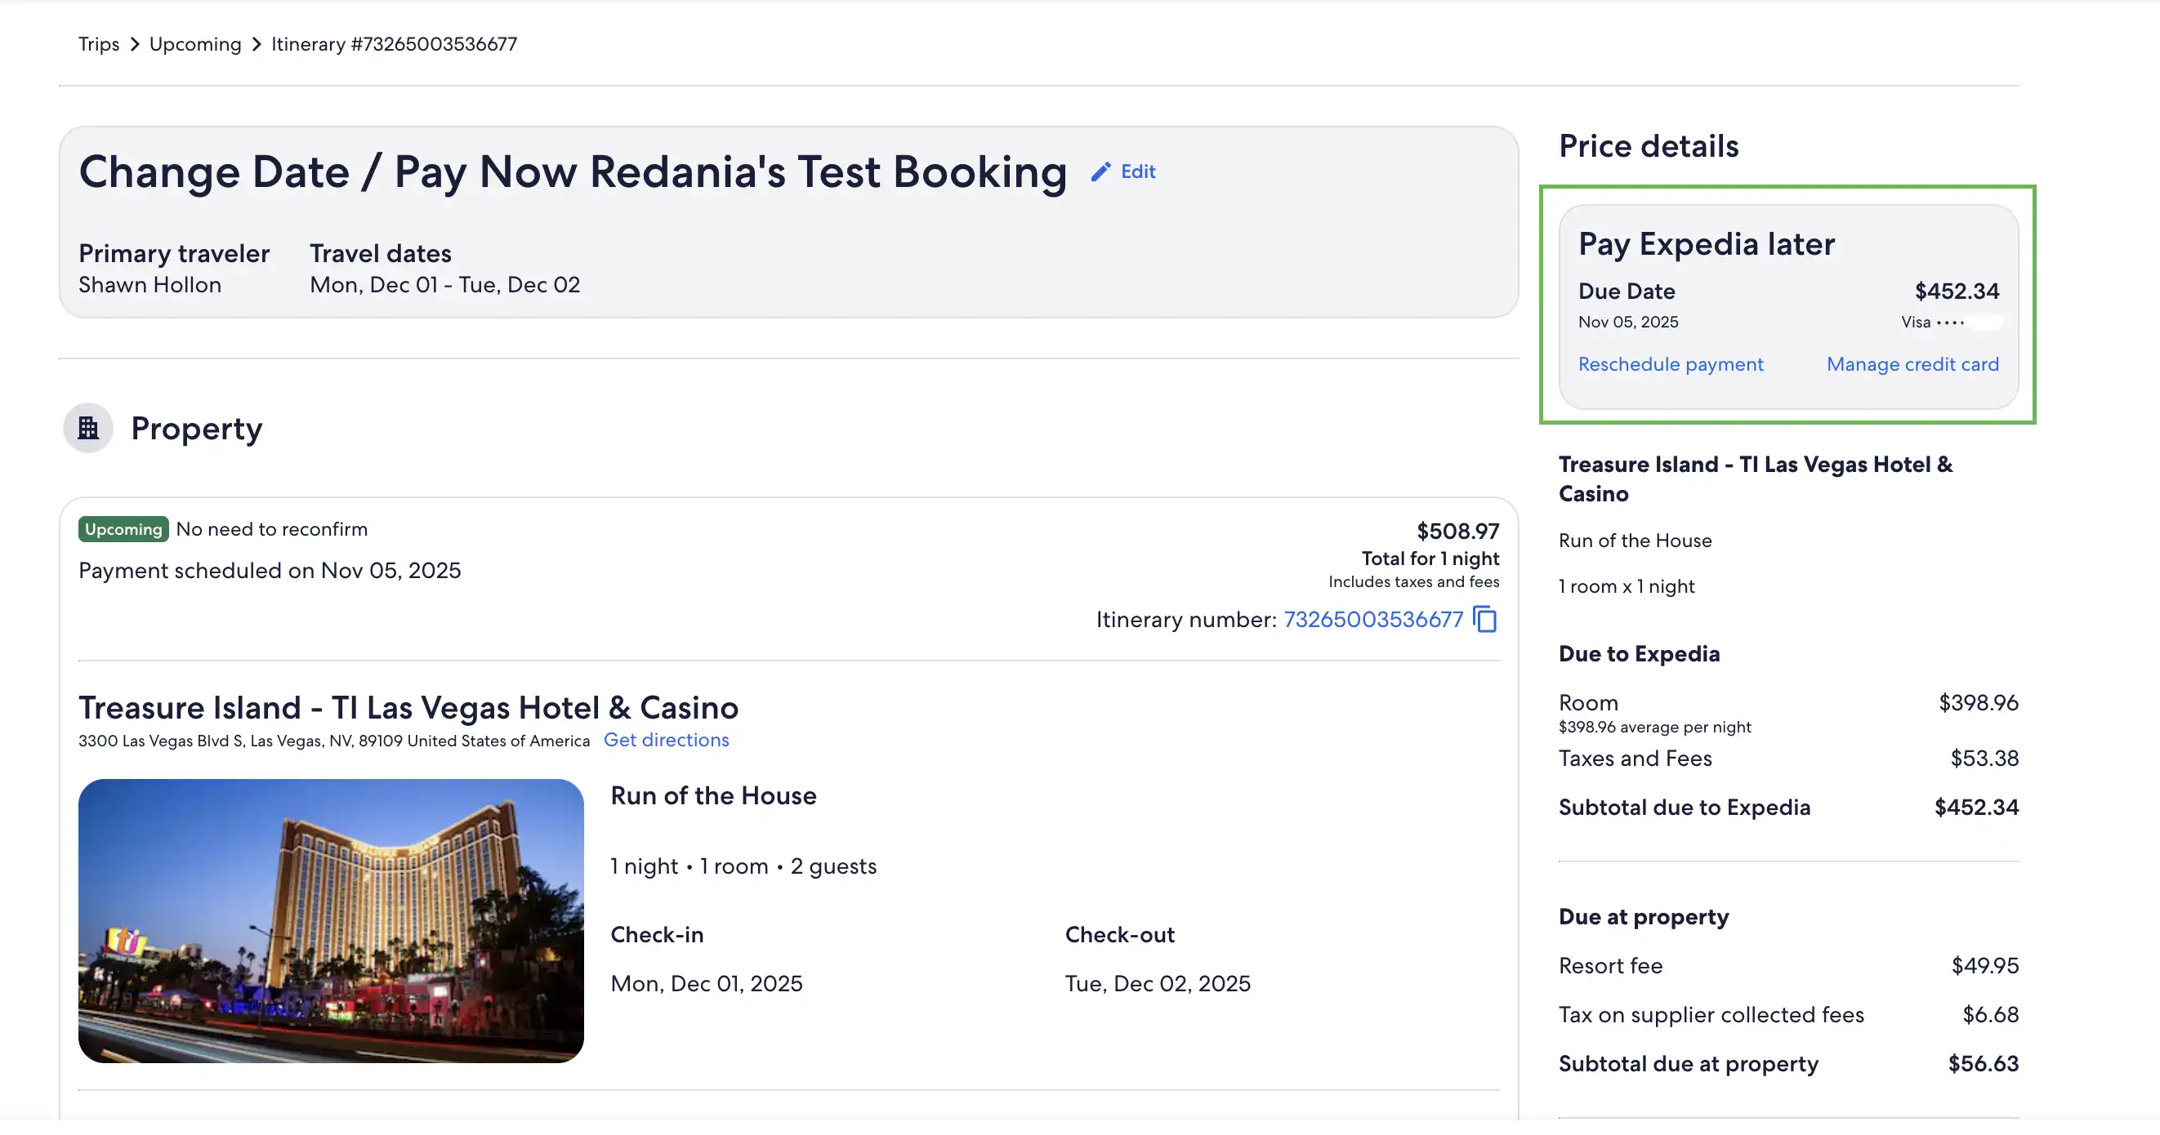2160x1135 pixels.
Task: Open Manage credit card
Action: (x=1912, y=364)
